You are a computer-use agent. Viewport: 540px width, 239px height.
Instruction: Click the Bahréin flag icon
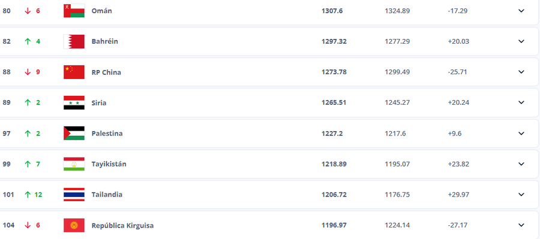pos(74,41)
